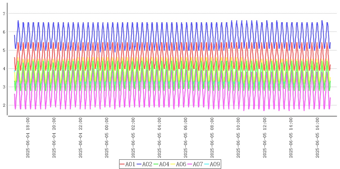
Task: Click the 2025-06-05 16:00 x-axis label
Action: tap(318, 137)
